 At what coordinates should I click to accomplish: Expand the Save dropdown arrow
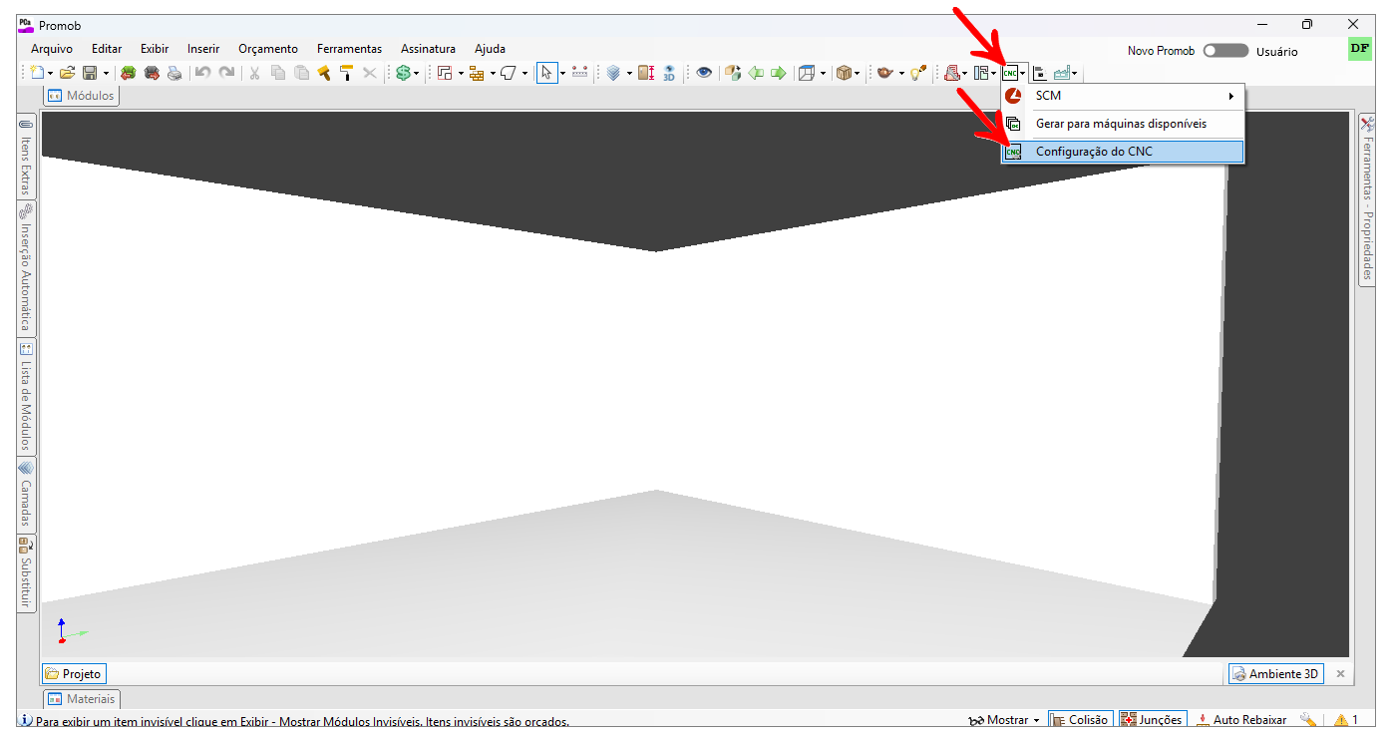point(106,73)
